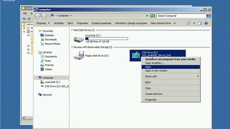Click dropdown arrow after Computer in breadcrumb
The height and width of the screenshot is (129, 230).
(x=71, y=15)
